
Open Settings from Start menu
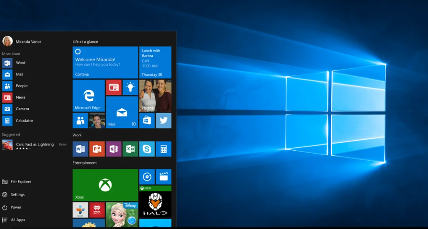pyautogui.click(x=13, y=195)
